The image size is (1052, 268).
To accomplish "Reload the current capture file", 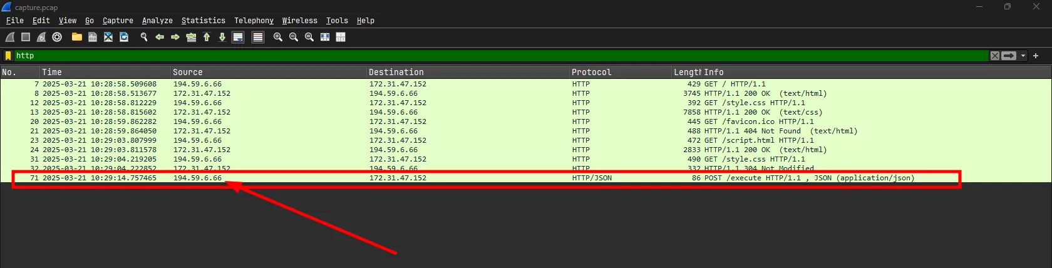I will (124, 38).
